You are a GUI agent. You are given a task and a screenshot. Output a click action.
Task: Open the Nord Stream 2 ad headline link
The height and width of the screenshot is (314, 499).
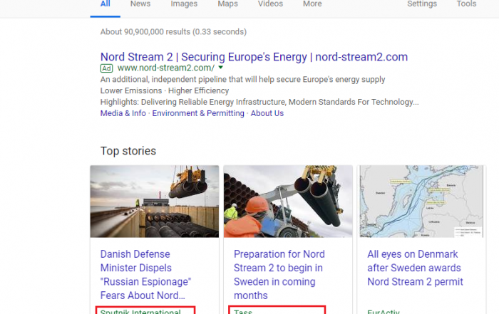tap(254, 57)
